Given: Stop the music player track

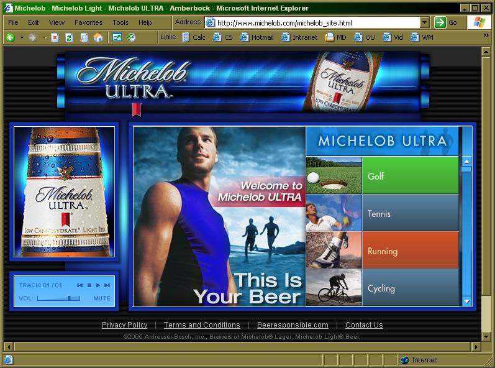Looking at the screenshot, I should [89, 285].
